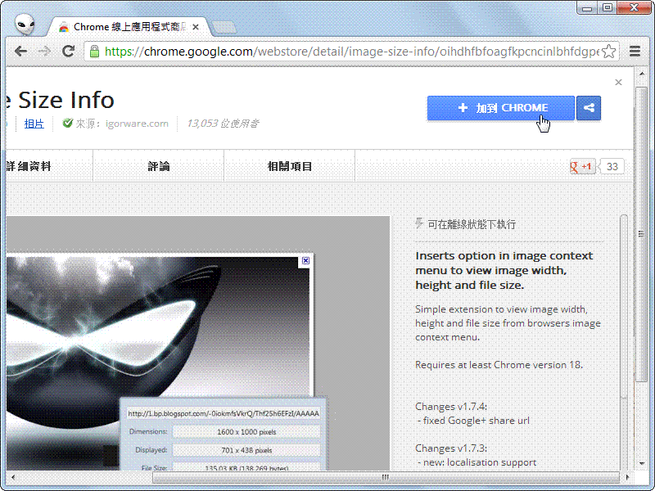655x491 pixels.
Task: Click the page scrollbar up arrow
Action: point(641,74)
